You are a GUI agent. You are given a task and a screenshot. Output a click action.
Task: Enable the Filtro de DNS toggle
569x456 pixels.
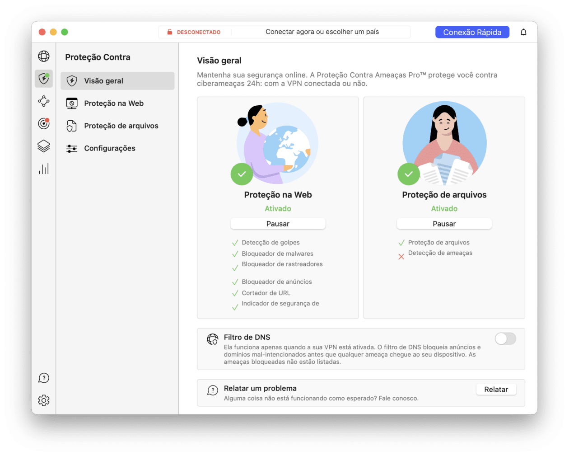(x=505, y=338)
